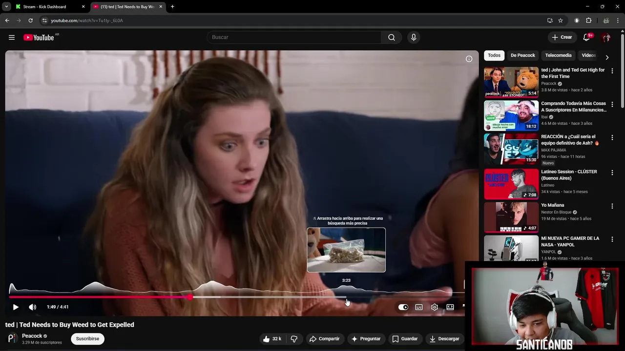Open the Yo Mañana video title

coord(552,205)
